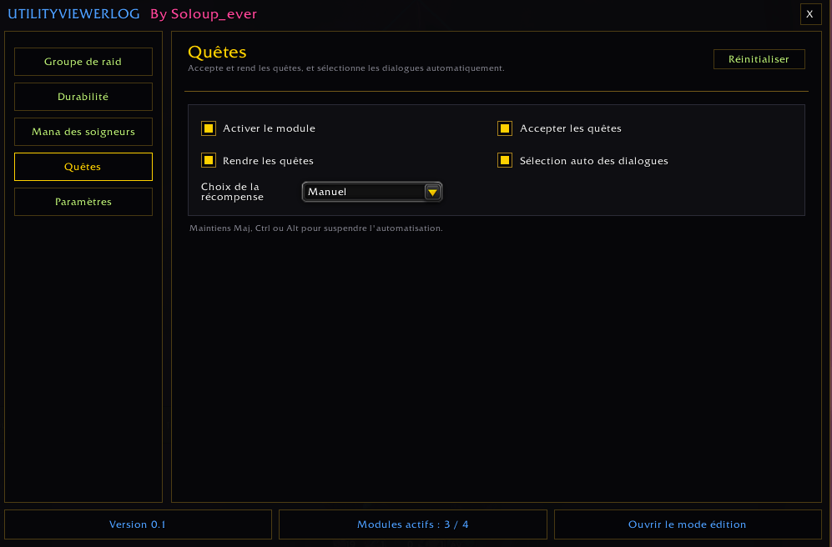Click the module description under Quêtes heading

pyautogui.click(x=346, y=68)
